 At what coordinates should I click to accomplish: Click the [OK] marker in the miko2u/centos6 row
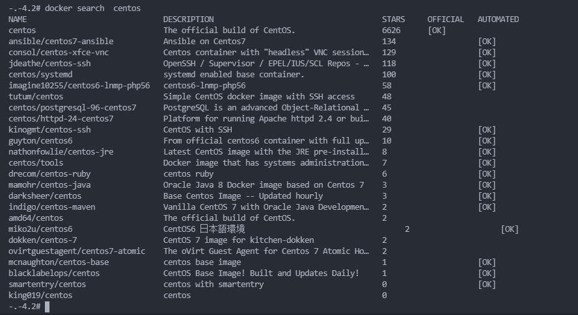coord(510,229)
